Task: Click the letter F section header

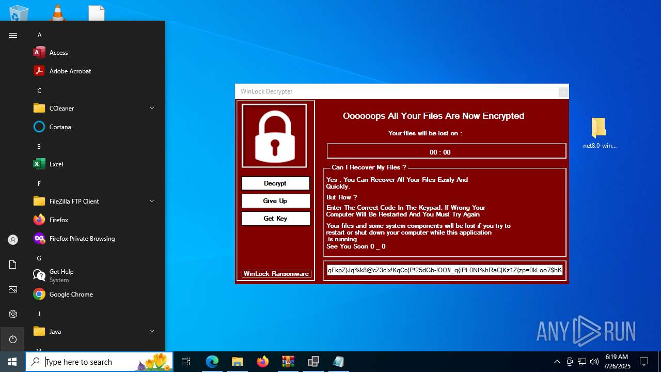Action: click(x=39, y=184)
